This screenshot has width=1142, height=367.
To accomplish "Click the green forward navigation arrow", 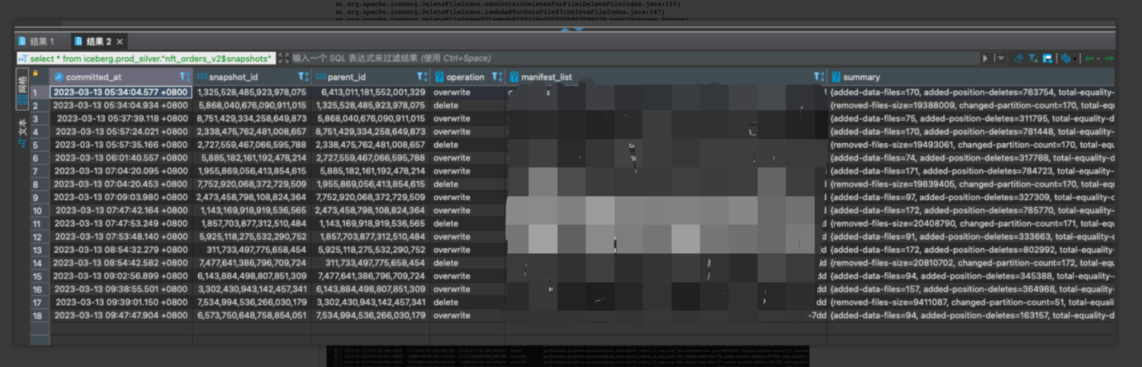I will [1109, 59].
